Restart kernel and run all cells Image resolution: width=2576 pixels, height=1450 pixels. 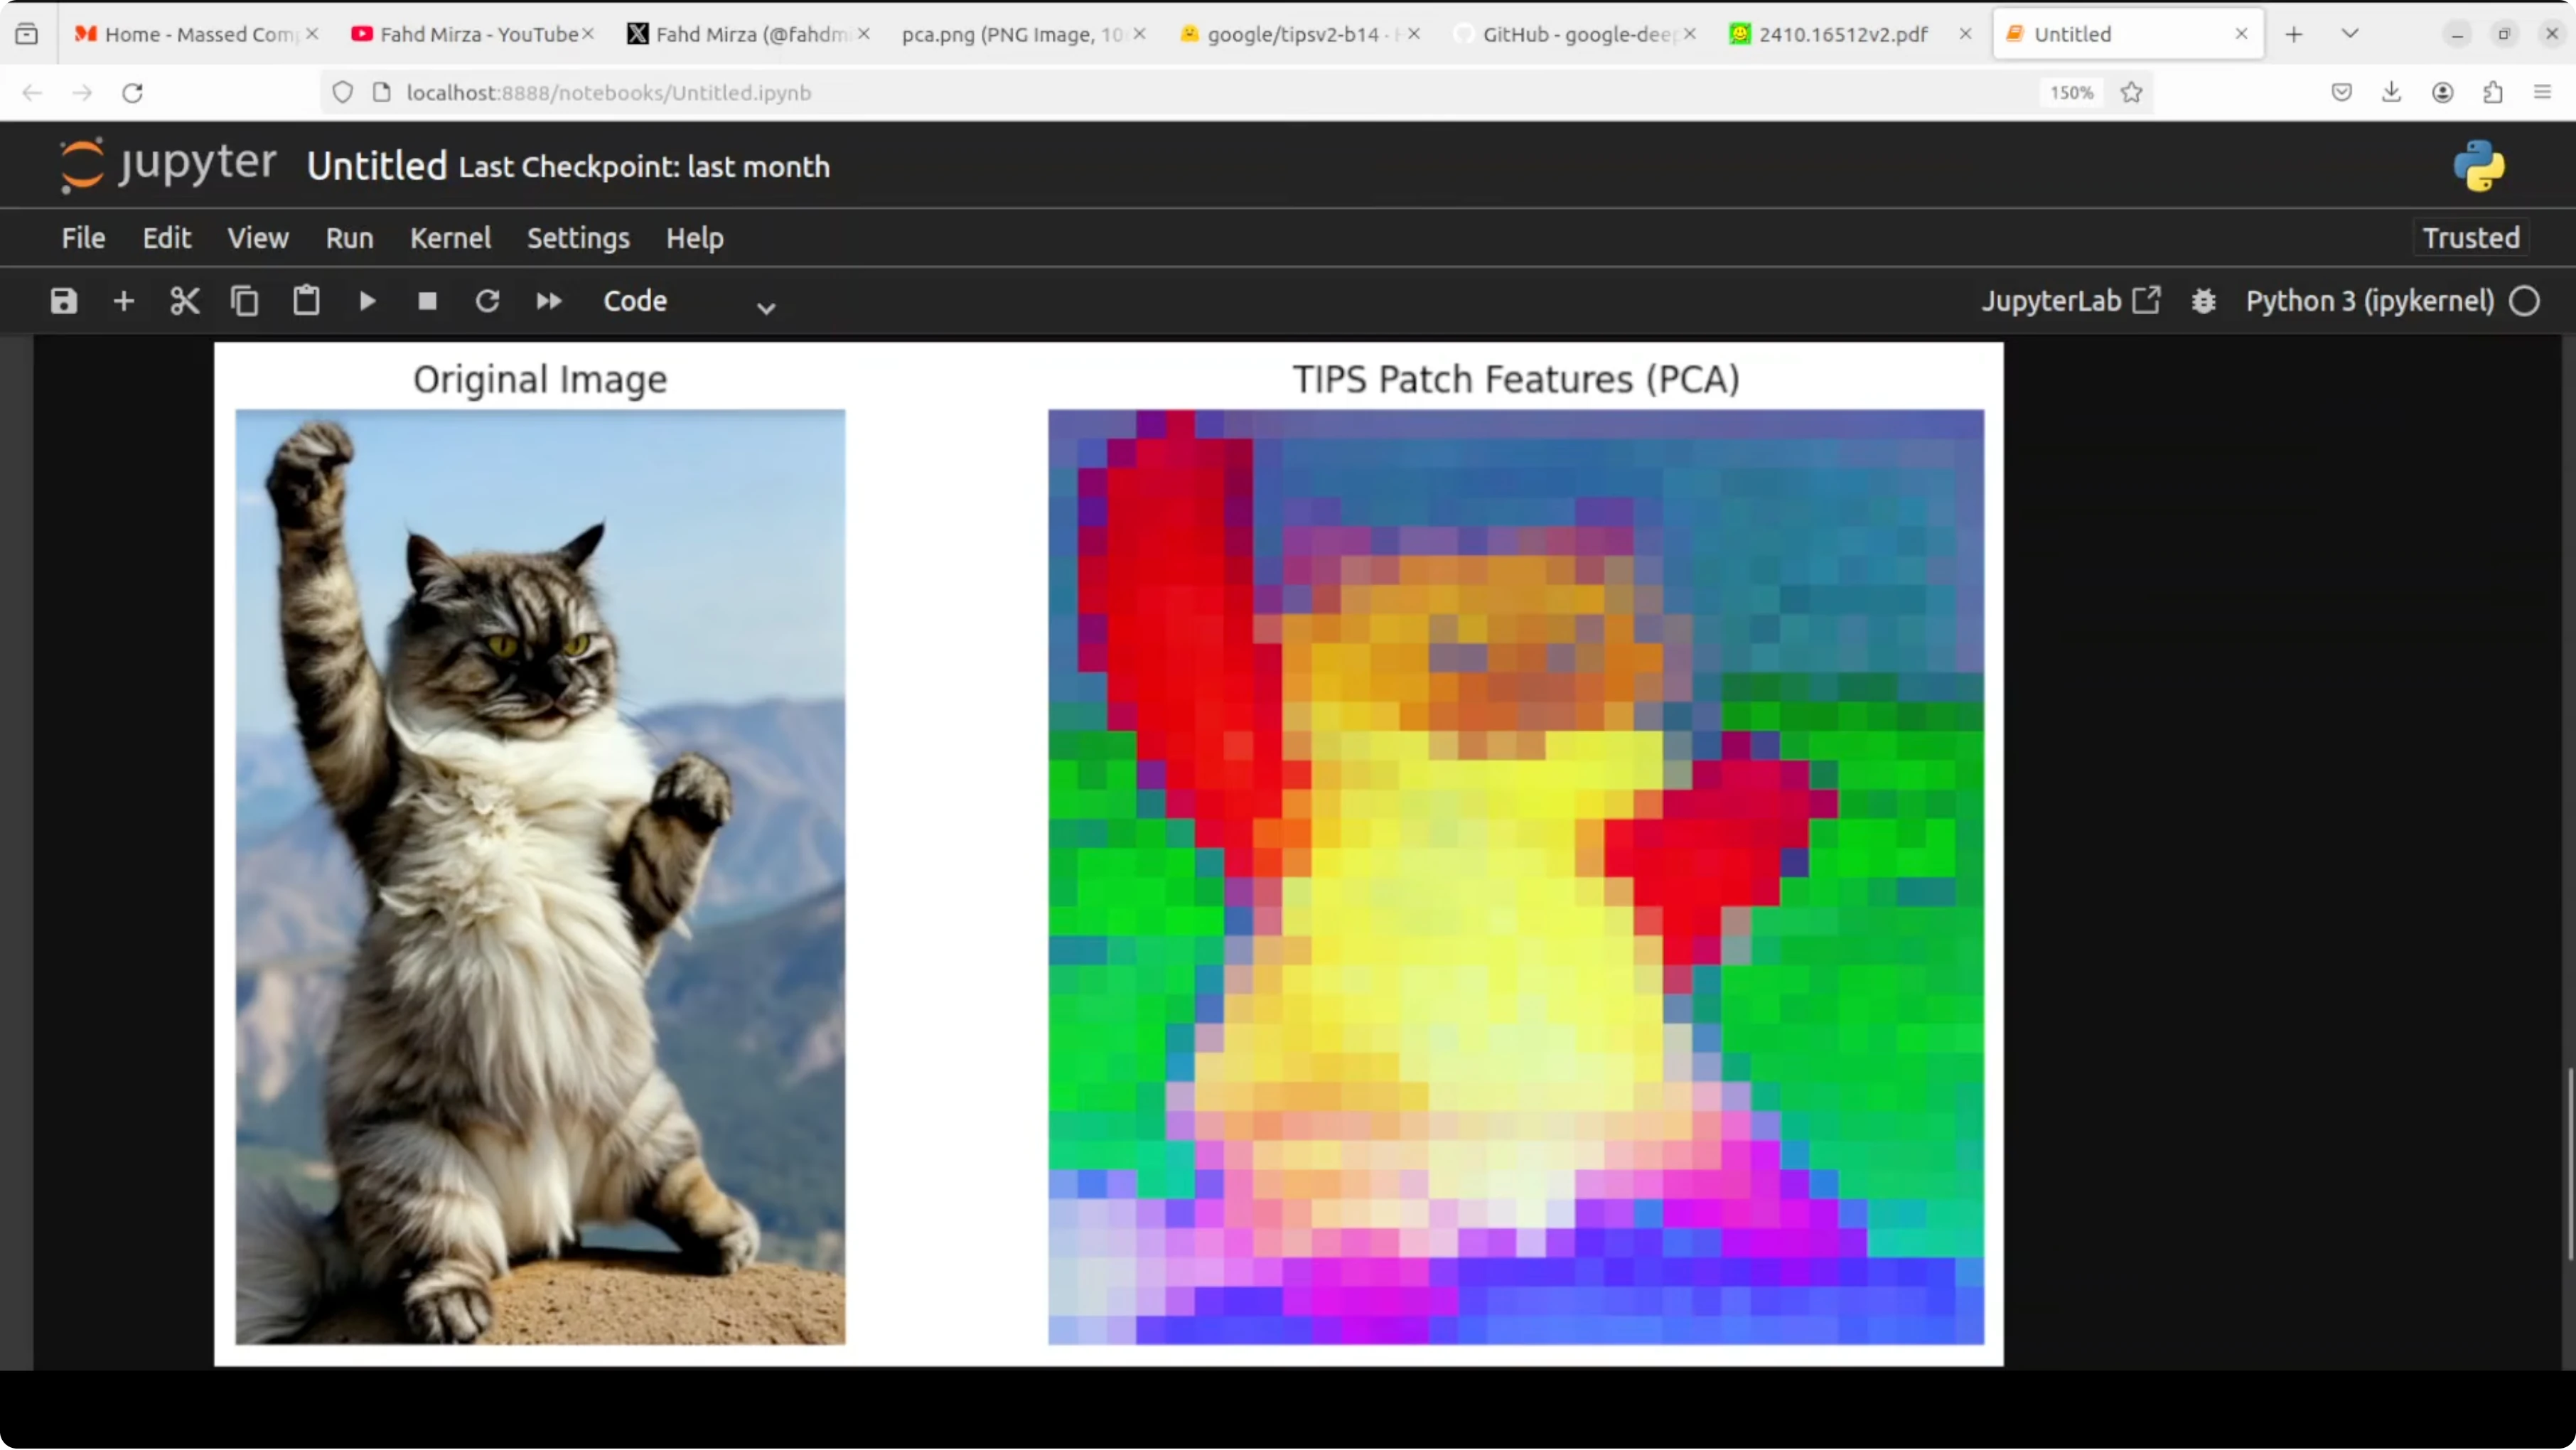pyautogui.click(x=549, y=301)
